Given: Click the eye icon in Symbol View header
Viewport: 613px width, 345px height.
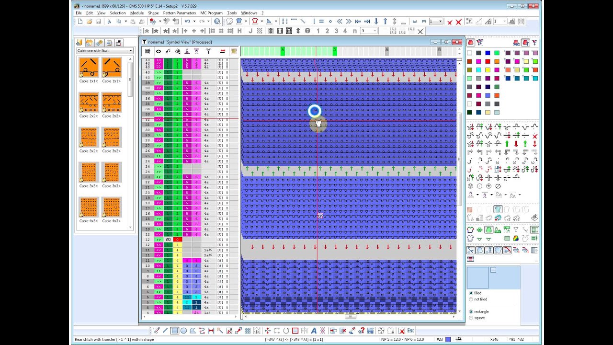Looking at the screenshot, I should pyautogui.click(x=158, y=51).
